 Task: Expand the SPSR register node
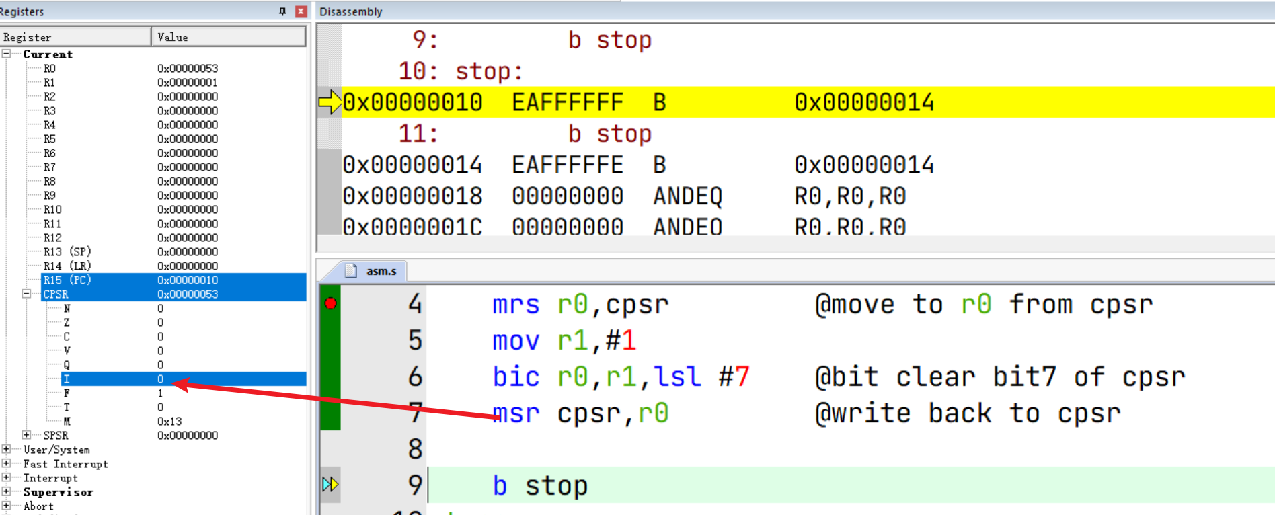click(26, 435)
